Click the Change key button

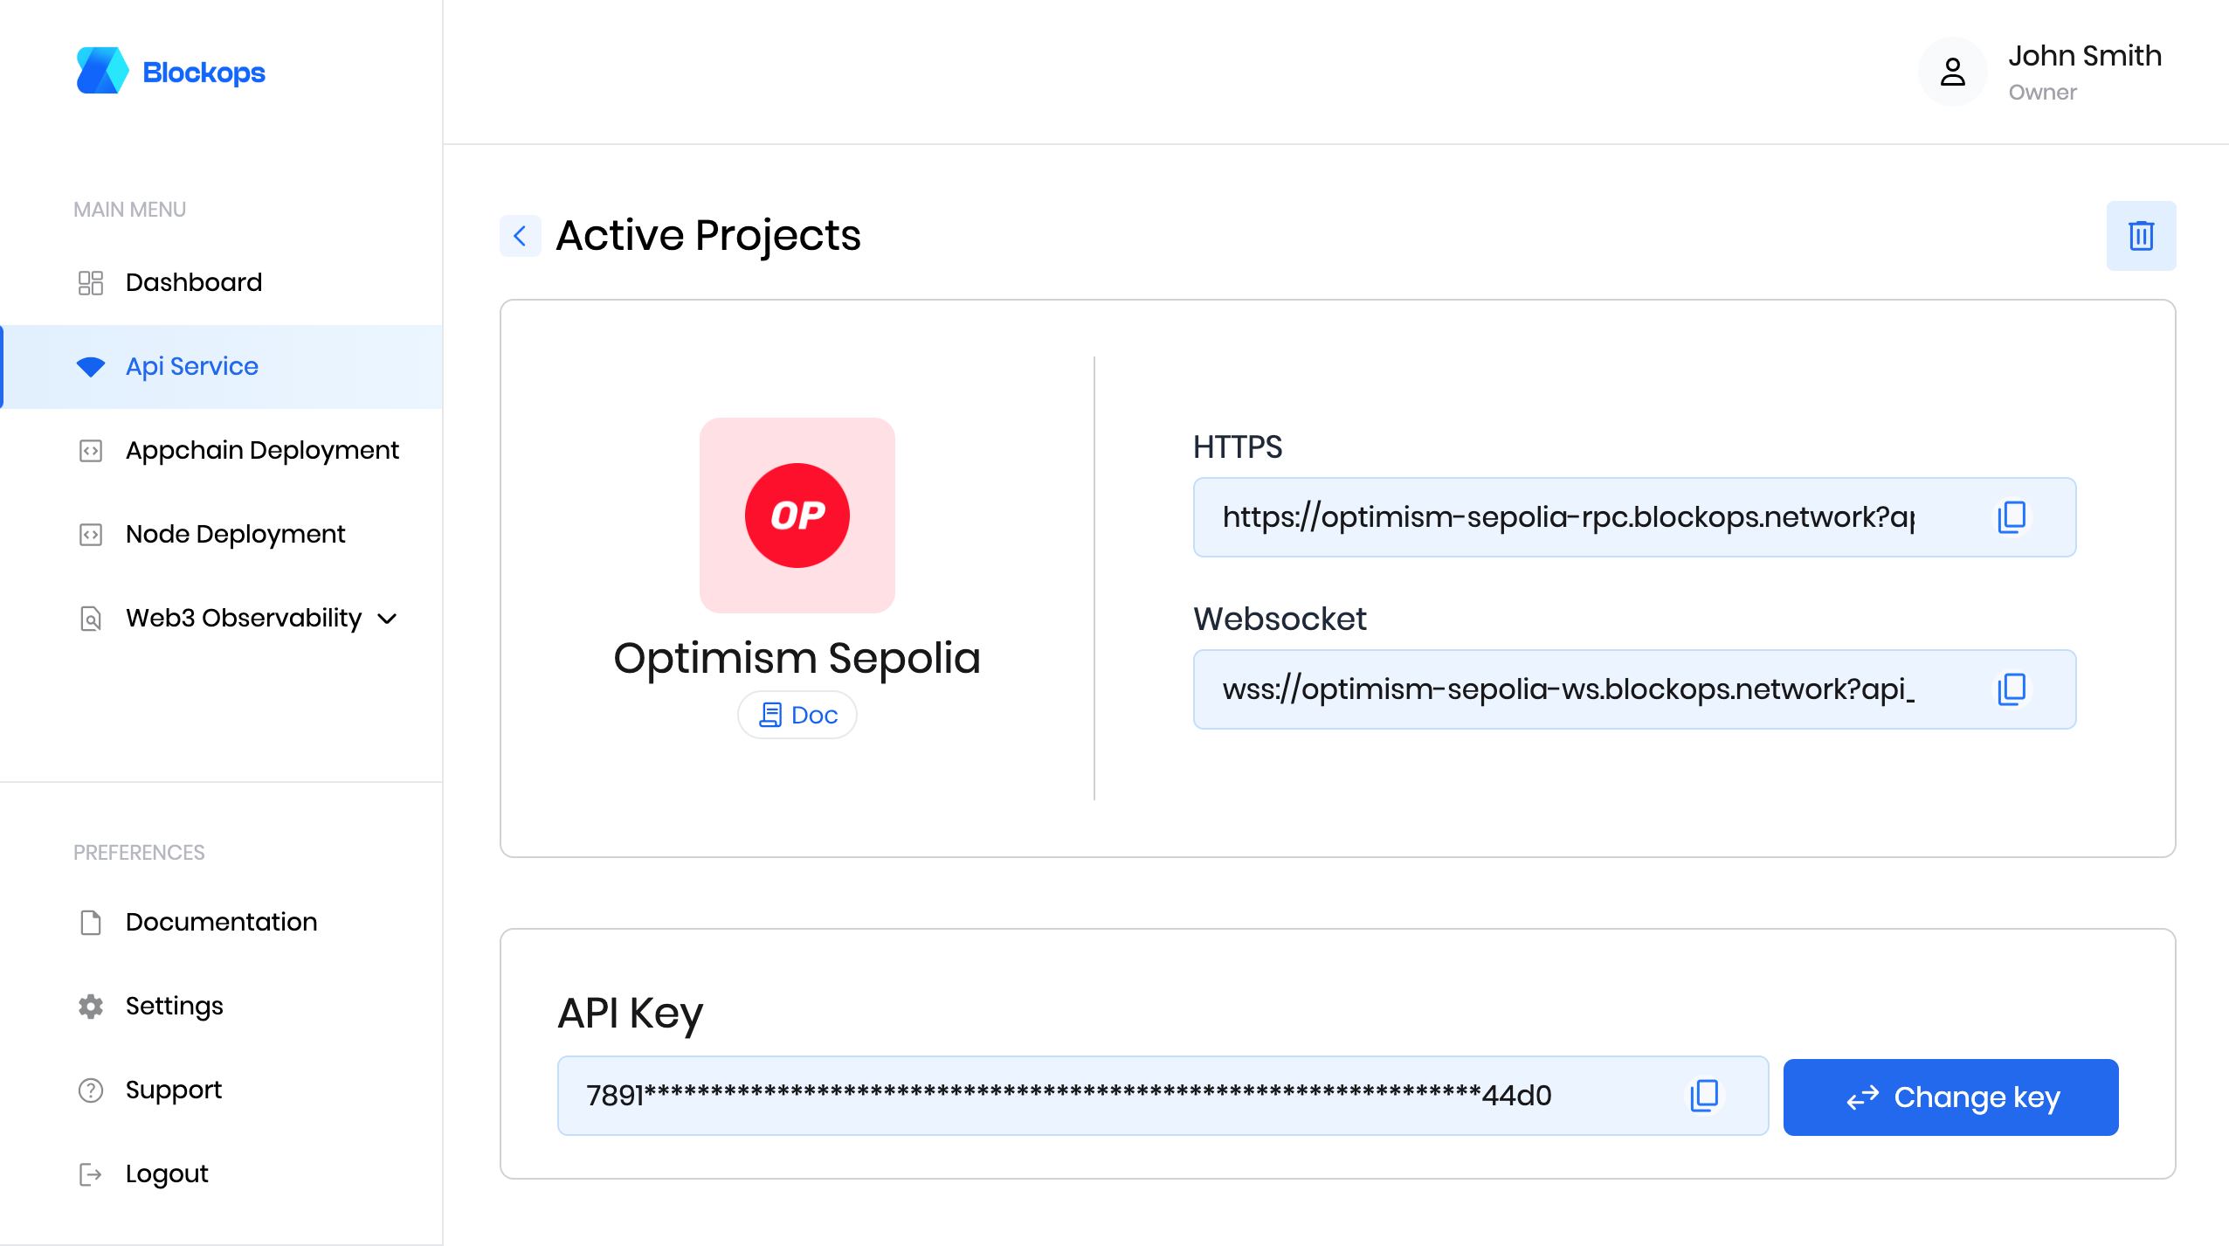1950,1097
